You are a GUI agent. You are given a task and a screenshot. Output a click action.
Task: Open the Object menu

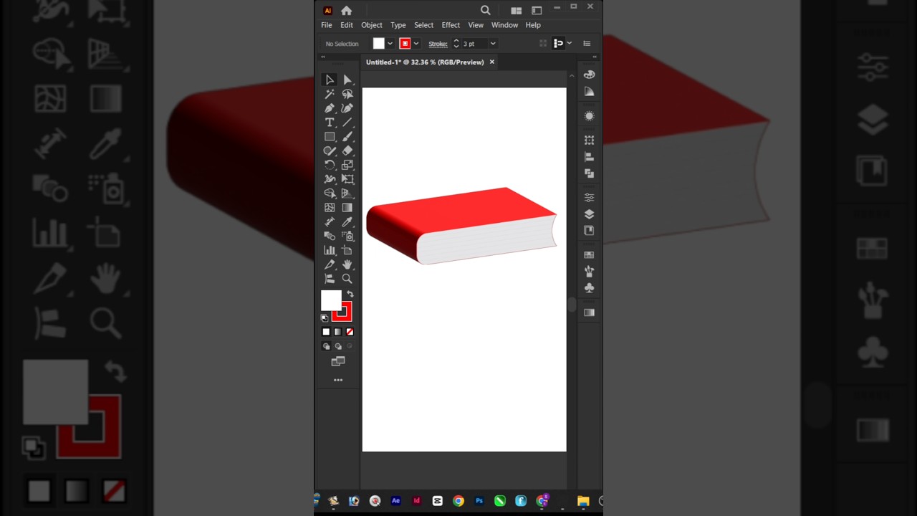[372, 25]
